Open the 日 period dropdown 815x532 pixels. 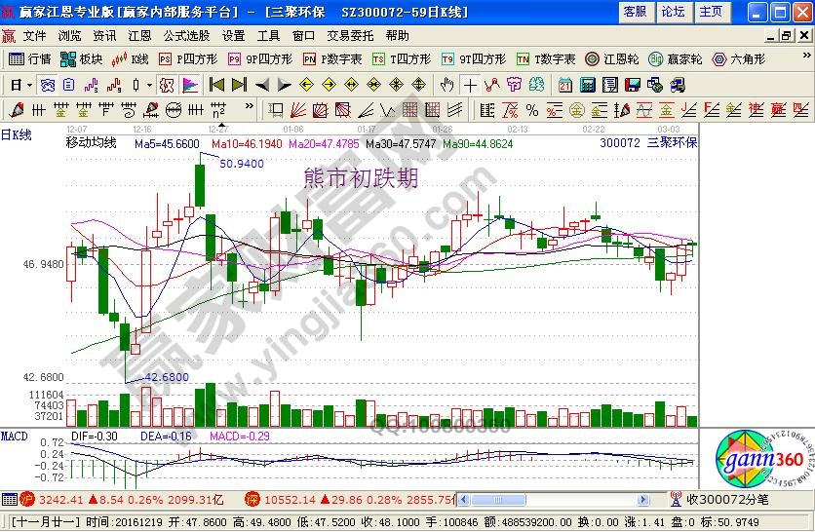click(18, 85)
